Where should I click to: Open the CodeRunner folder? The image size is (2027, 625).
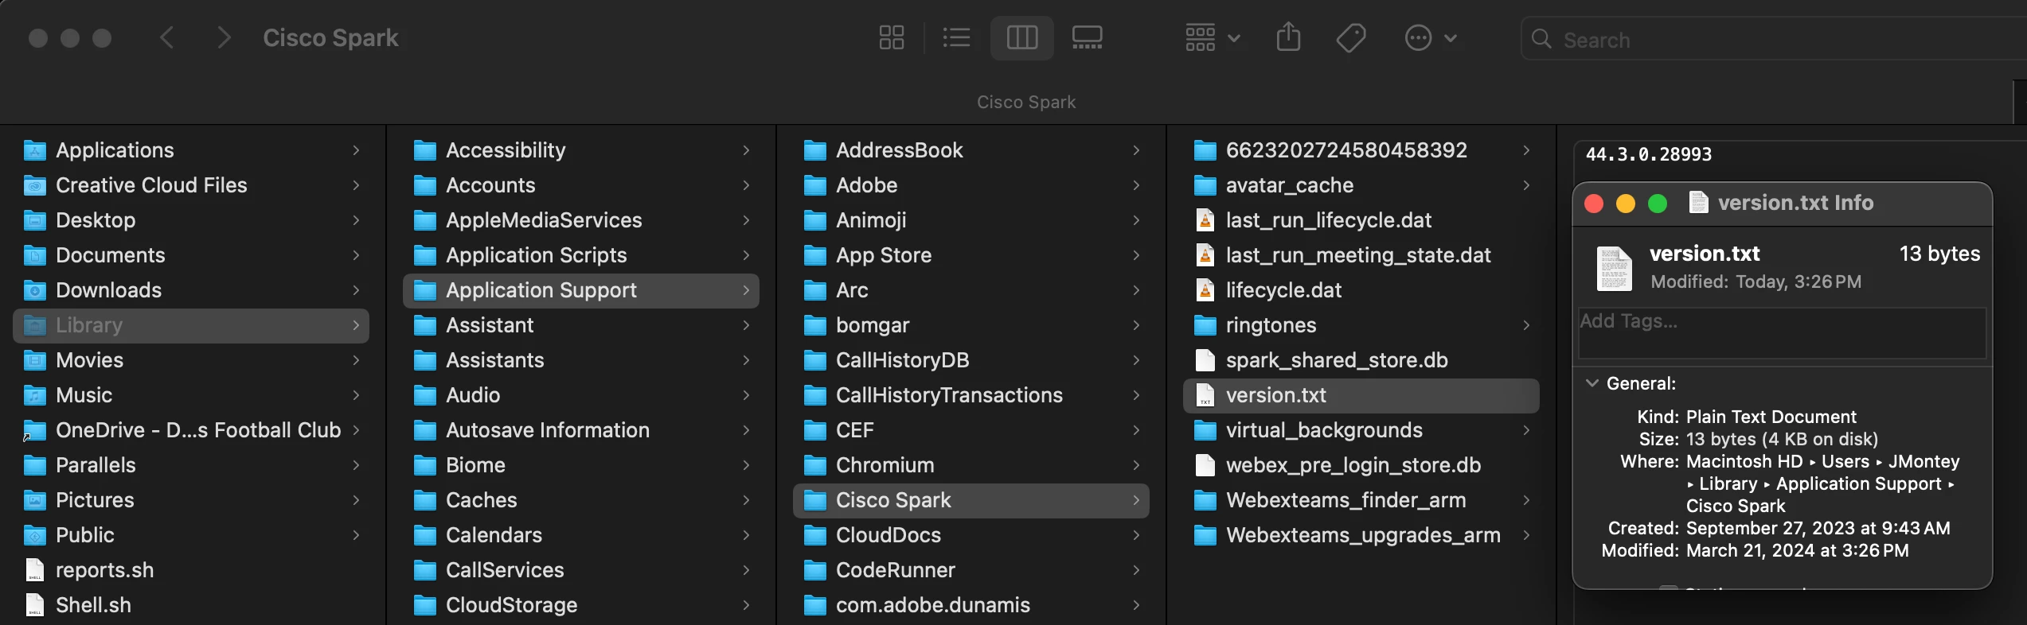coord(971,570)
